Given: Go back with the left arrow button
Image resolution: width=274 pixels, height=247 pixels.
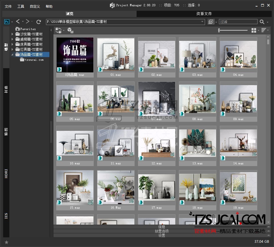Looking at the screenshot, I should 18,22.
